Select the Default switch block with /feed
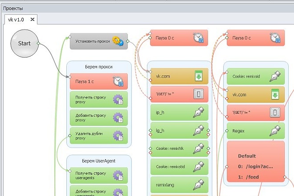294x196 pixels. (256, 162)
